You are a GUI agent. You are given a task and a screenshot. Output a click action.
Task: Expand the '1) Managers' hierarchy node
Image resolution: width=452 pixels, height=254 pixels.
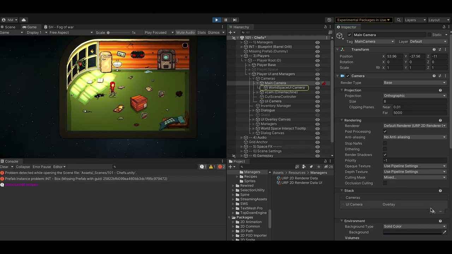click(242, 42)
